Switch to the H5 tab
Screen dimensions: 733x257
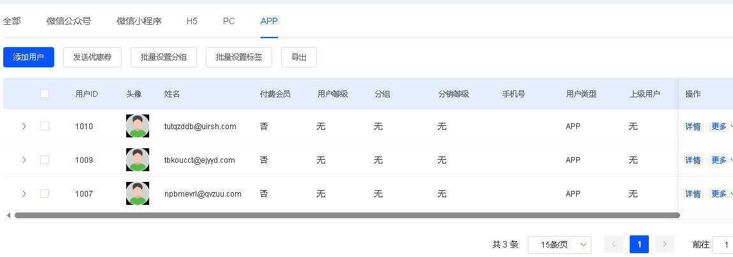tap(192, 21)
